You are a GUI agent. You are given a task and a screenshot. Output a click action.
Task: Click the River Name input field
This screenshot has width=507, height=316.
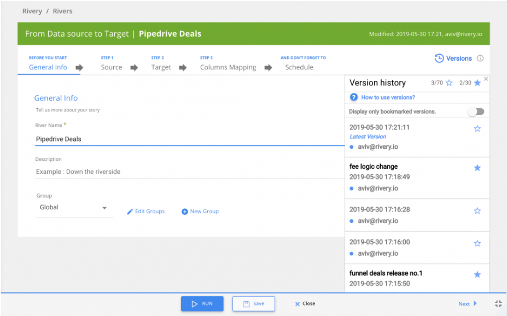[189, 139]
